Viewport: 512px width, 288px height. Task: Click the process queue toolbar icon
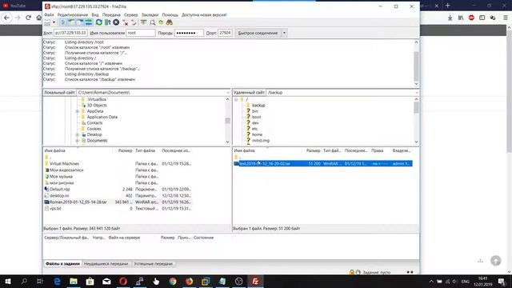(x=107, y=22)
